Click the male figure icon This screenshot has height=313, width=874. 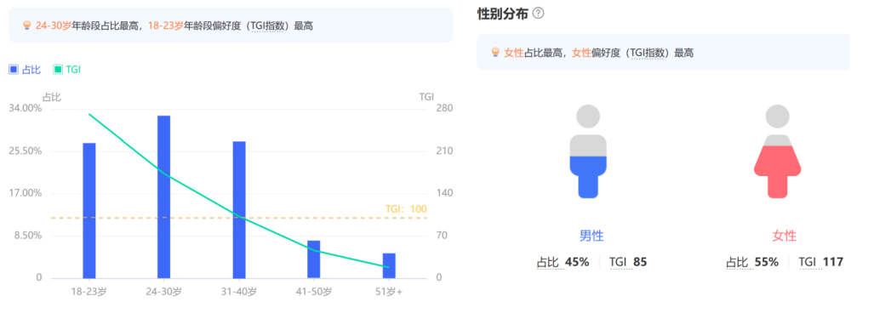[588, 151]
